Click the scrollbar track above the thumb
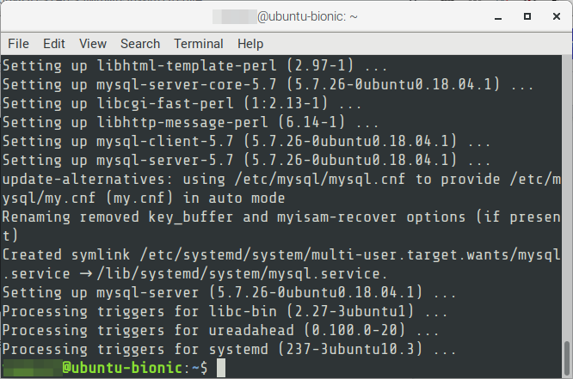This screenshot has height=379, width=573. click(x=567, y=197)
